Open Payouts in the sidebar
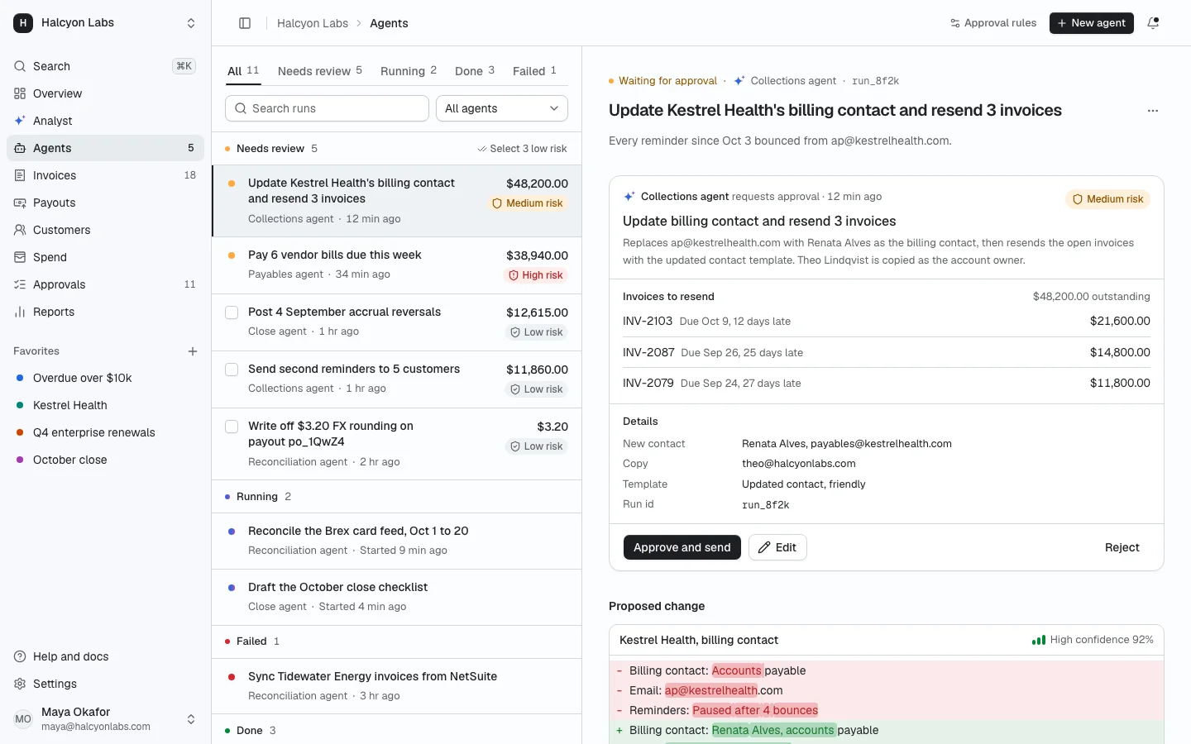The height and width of the screenshot is (744, 1191). coord(105,203)
